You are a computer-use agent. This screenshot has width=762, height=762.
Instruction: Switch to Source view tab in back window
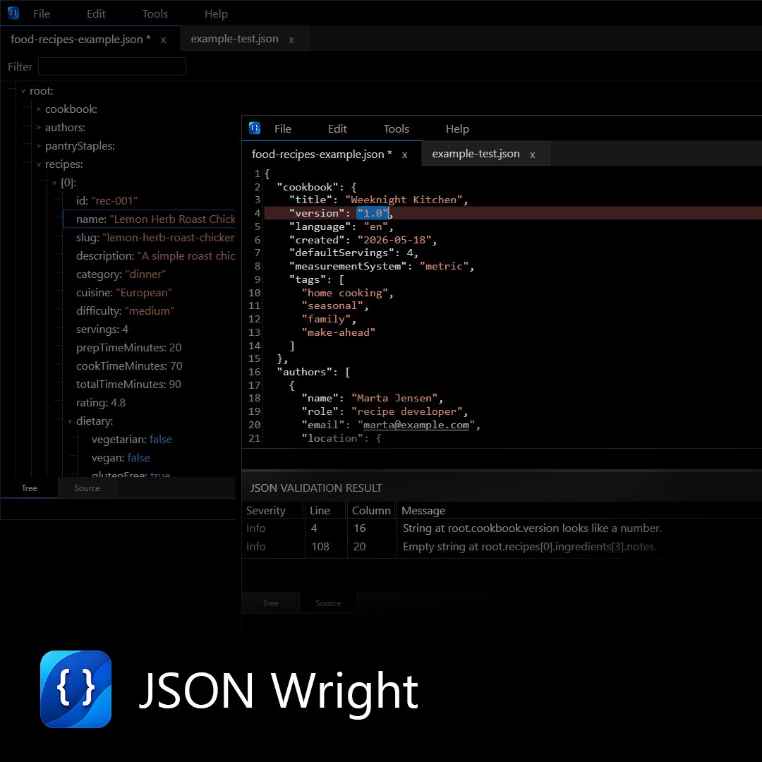(x=87, y=488)
